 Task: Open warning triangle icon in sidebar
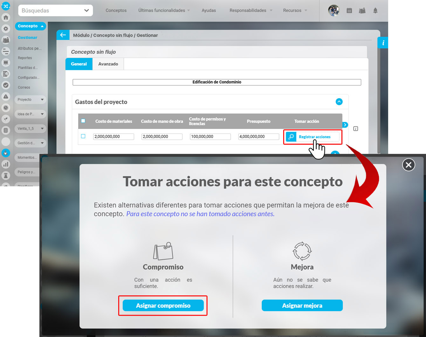(x=6, y=96)
